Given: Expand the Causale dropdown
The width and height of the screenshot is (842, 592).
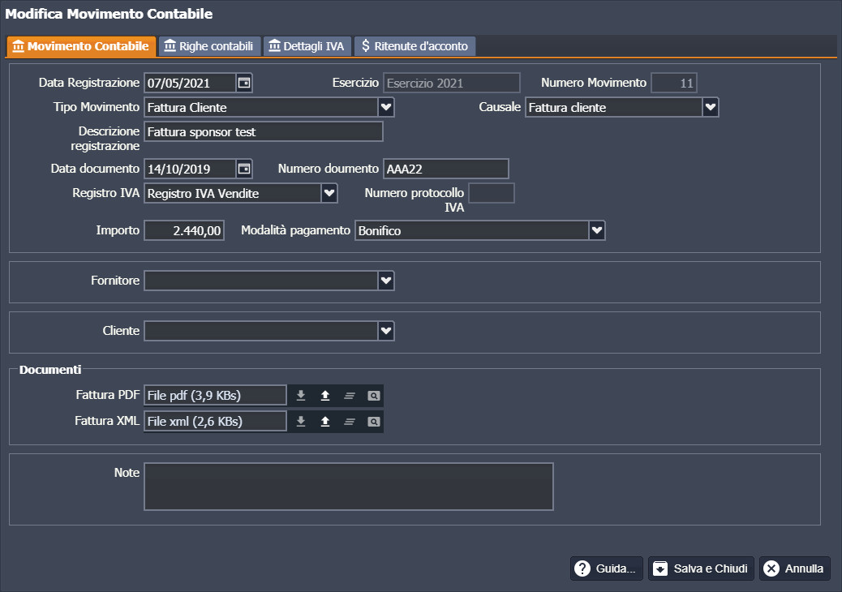Looking at the screenshot, I should (x=711, y=107).
